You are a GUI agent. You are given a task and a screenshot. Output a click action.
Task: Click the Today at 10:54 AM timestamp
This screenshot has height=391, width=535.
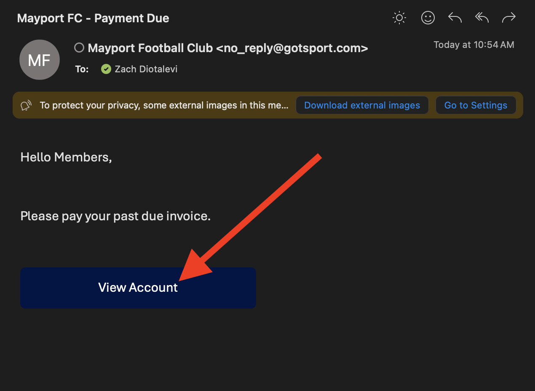click(473, 45)
